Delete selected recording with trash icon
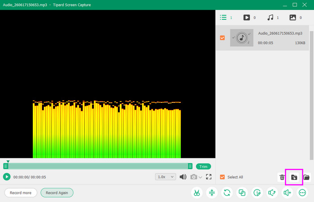The image size is (314, 202). [282, 177]
